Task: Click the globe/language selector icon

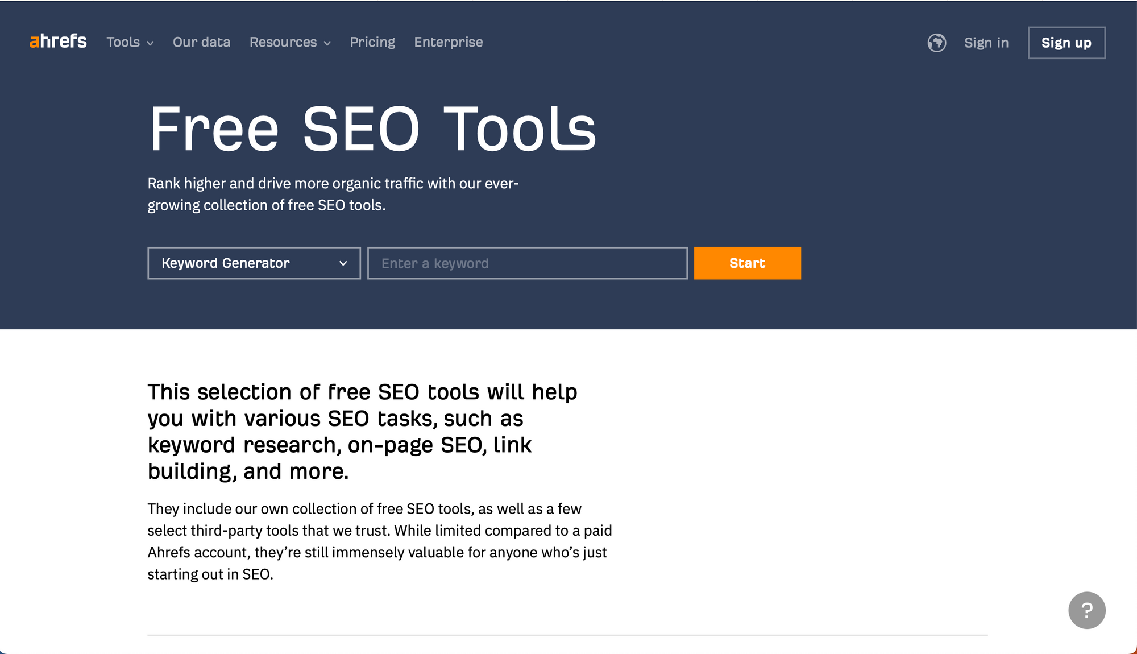Action: click(936, 42)
